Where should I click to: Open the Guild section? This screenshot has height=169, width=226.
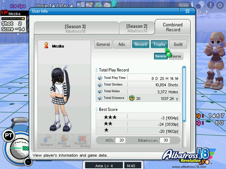(178, 44)
